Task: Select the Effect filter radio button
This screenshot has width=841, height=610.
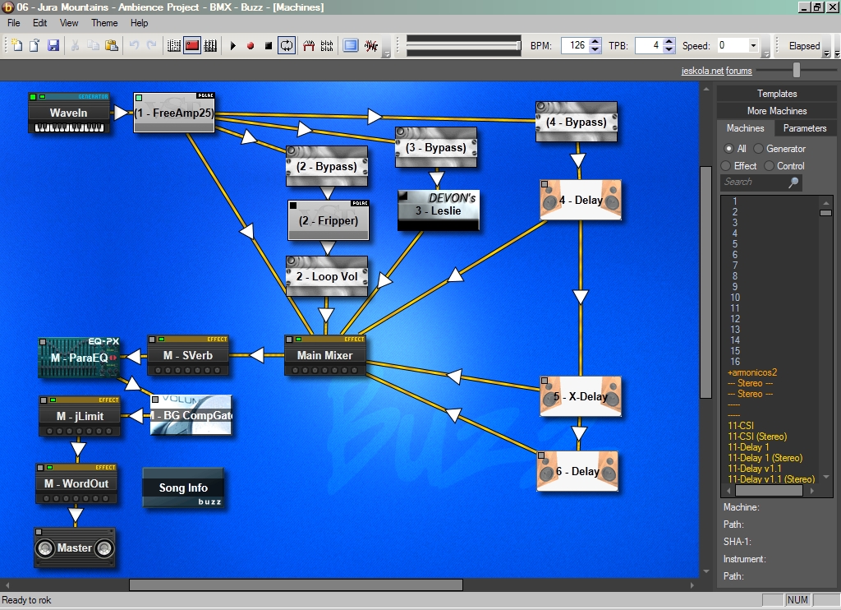Action: pos(726,166)
